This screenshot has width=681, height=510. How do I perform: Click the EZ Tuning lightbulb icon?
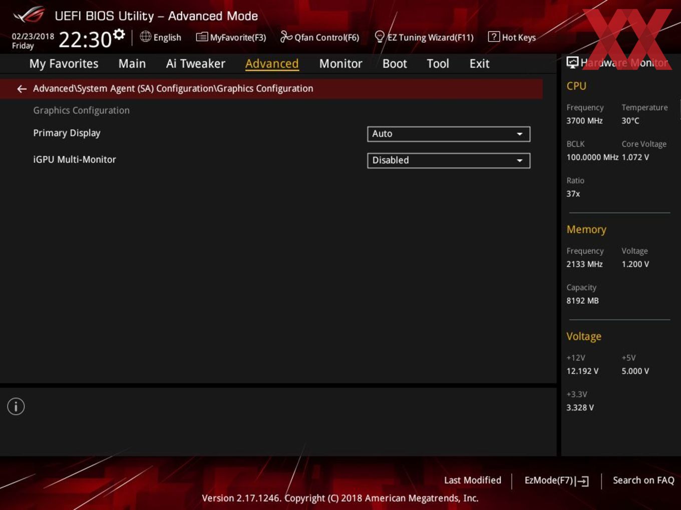click(x=380, y=37)
